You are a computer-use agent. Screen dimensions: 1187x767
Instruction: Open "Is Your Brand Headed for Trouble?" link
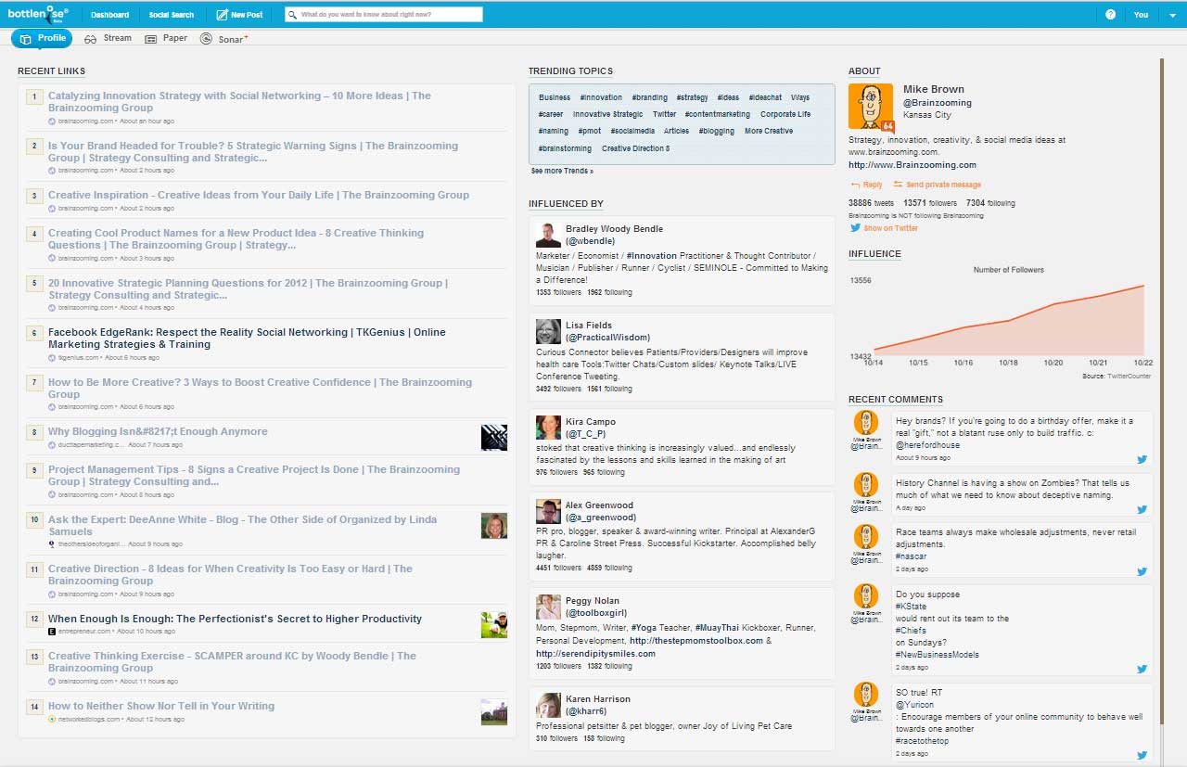[253, 152]
